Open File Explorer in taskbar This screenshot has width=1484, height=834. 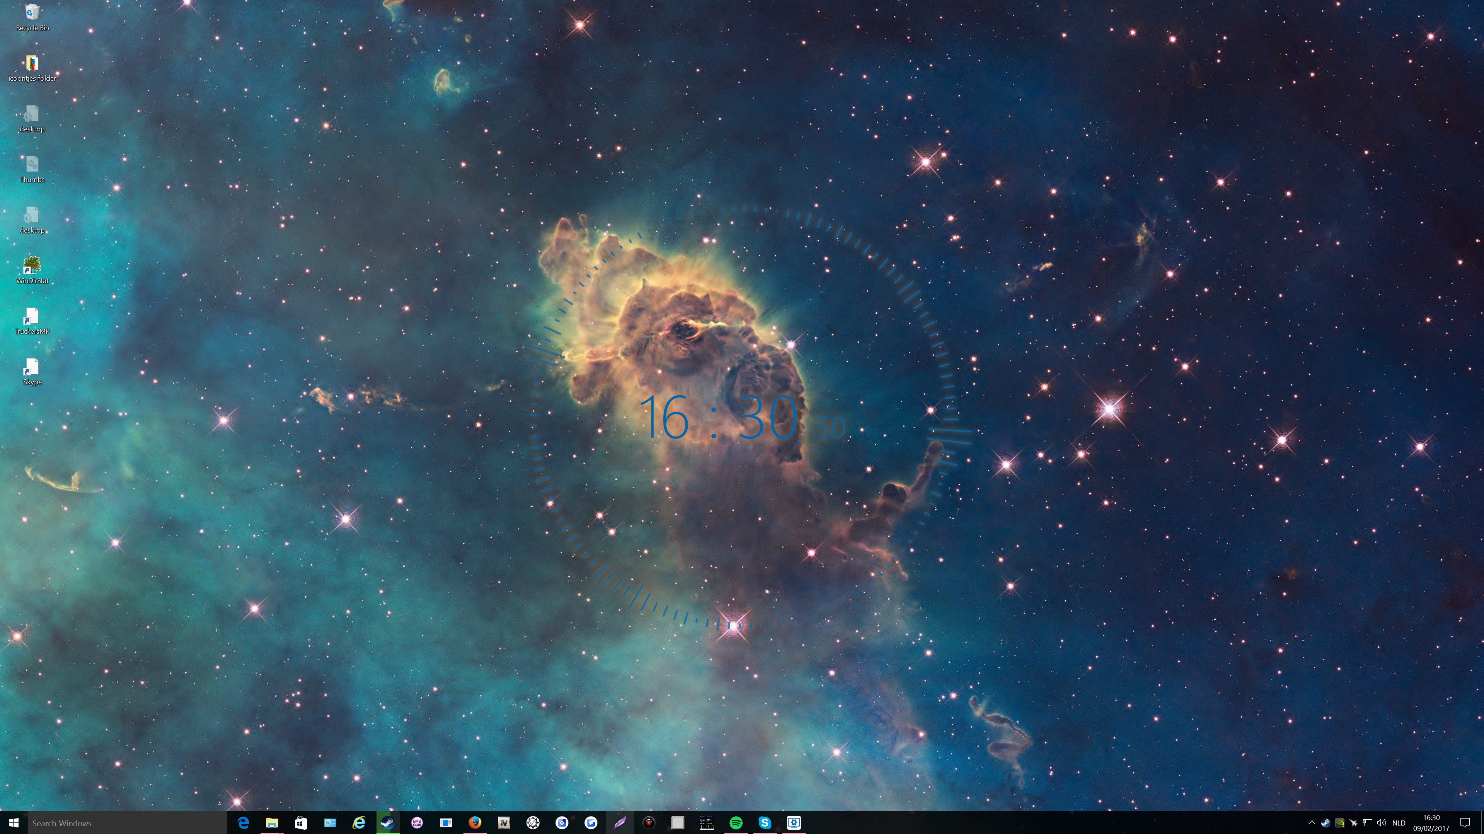point(272,822)
